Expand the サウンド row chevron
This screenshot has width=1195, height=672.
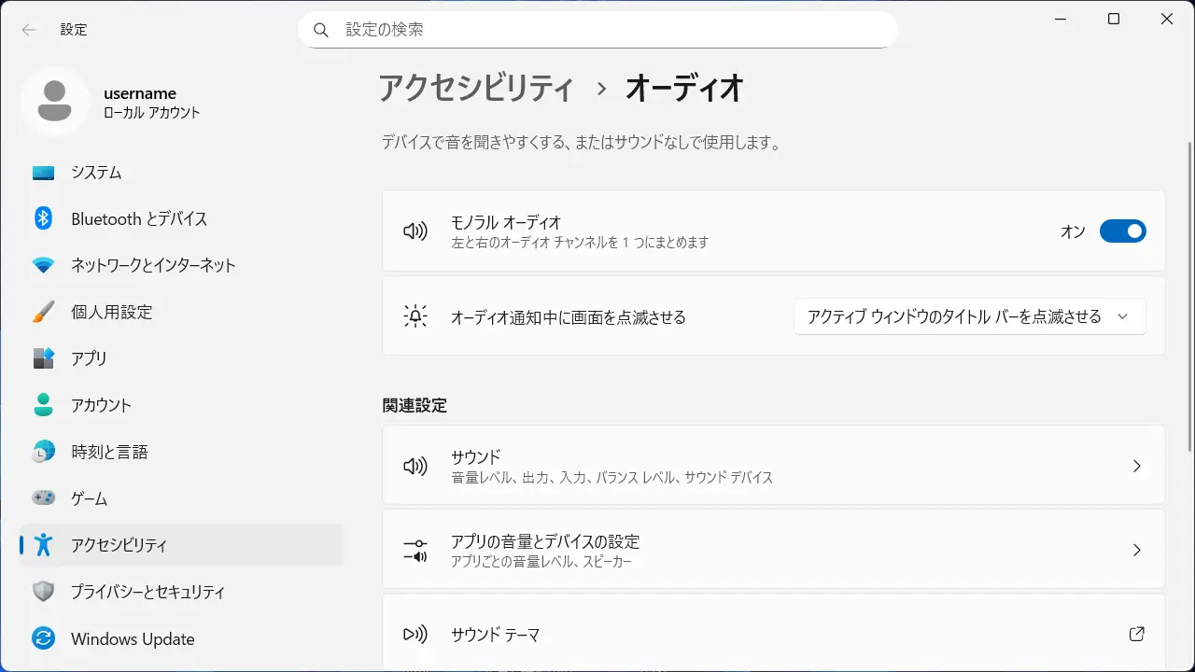point(1136,466)
